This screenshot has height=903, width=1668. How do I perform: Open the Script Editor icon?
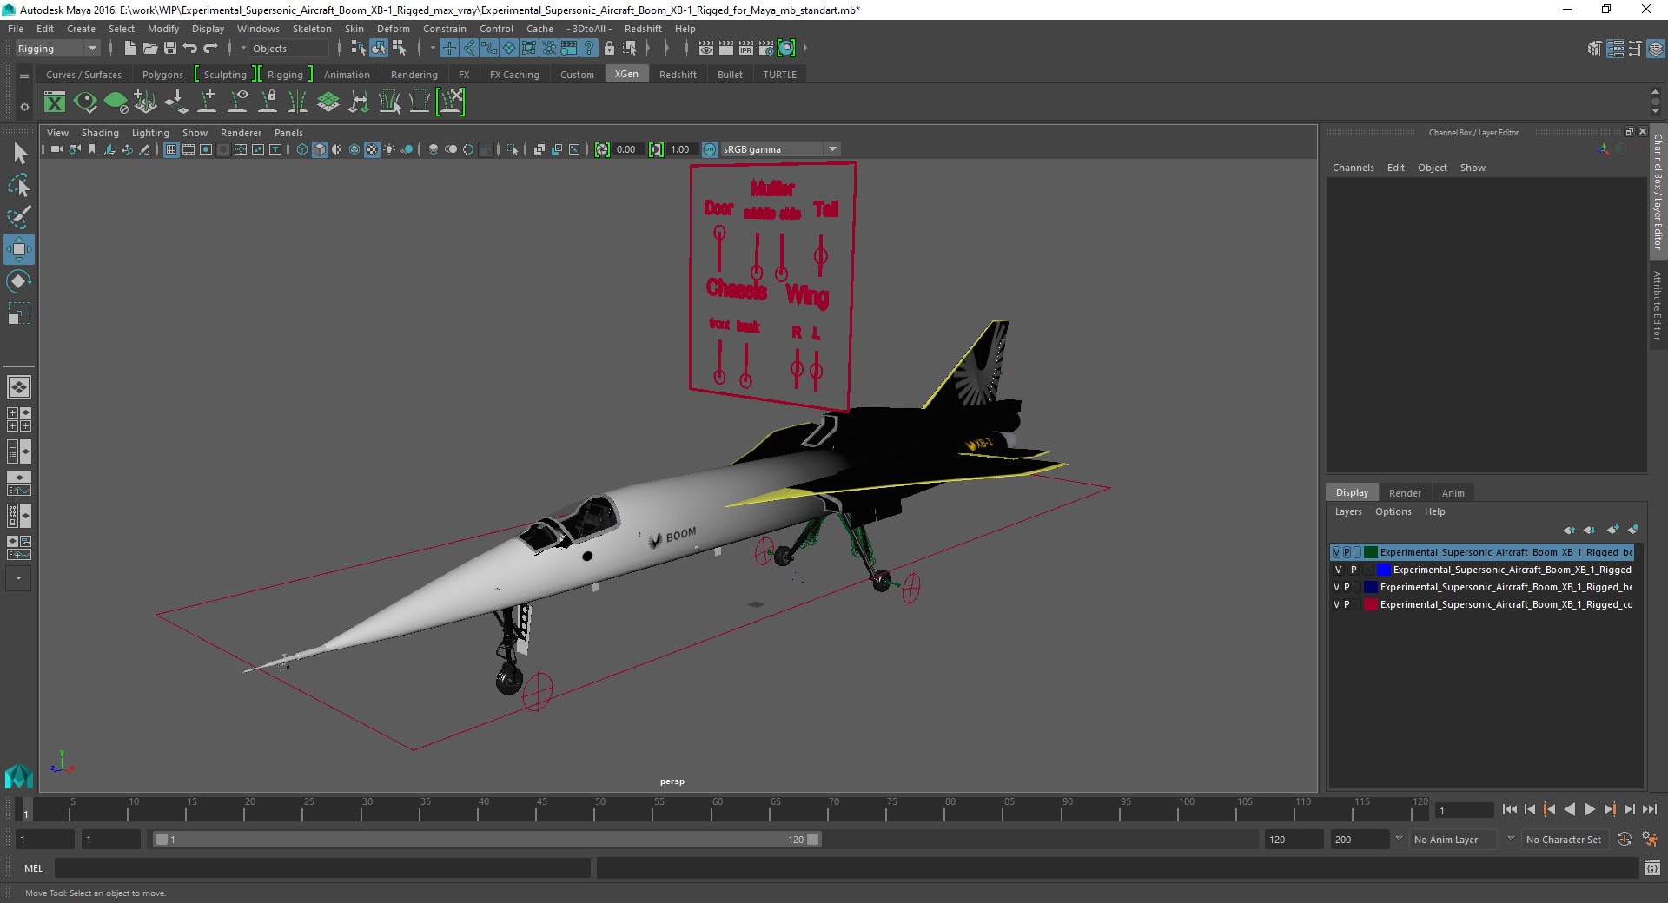1651,867
